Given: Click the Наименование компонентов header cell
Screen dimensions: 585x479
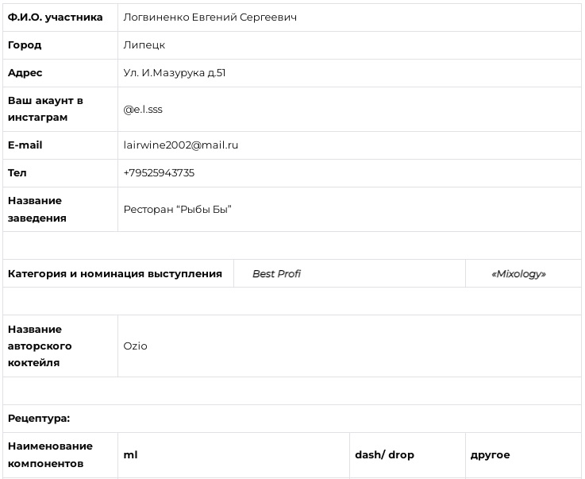Looking at the screenshot, I should pos(50,454).
